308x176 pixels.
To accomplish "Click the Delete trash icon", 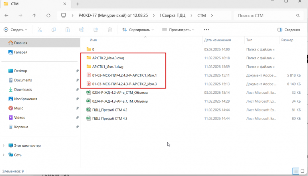I will pyautogui.click(x=110, y=30).
